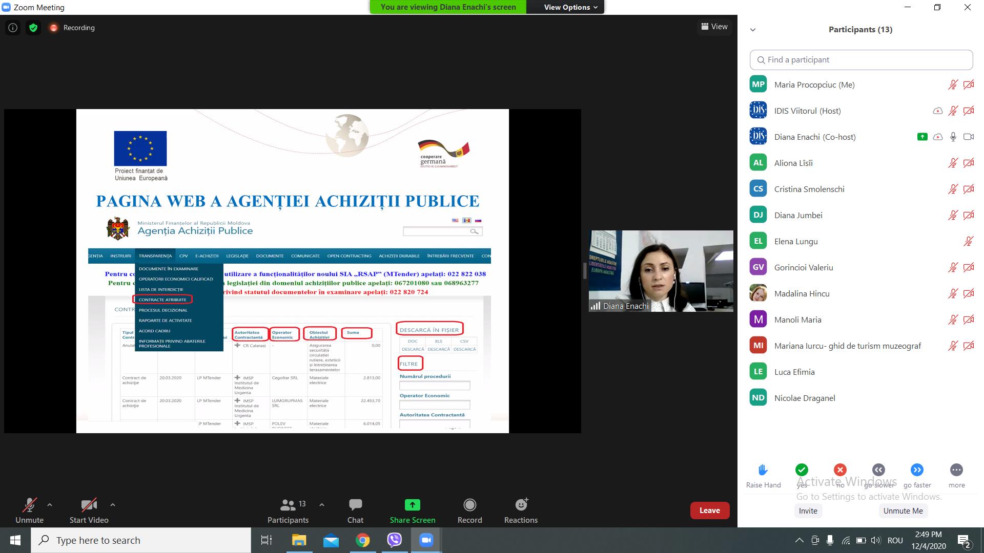This screenshot has width=984, height=553.
Task: Open the notification center icon
Action: [x=963, y=541]
